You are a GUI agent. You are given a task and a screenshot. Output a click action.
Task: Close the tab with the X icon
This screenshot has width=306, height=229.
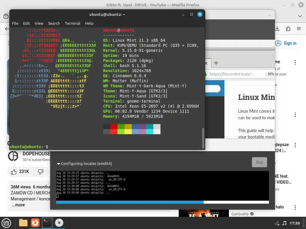coord(206,63)
